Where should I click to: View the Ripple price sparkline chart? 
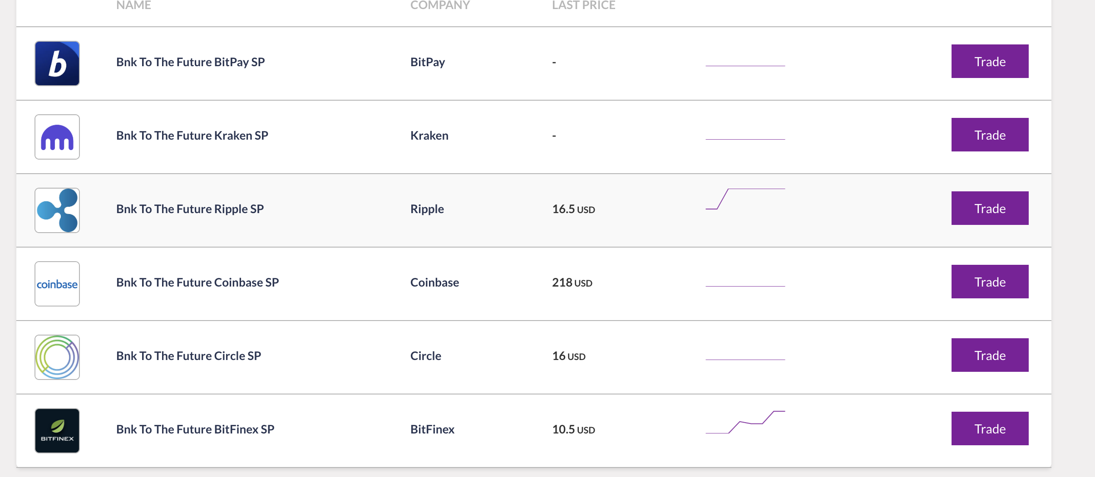pyautogui.click(x=745, y=199)
